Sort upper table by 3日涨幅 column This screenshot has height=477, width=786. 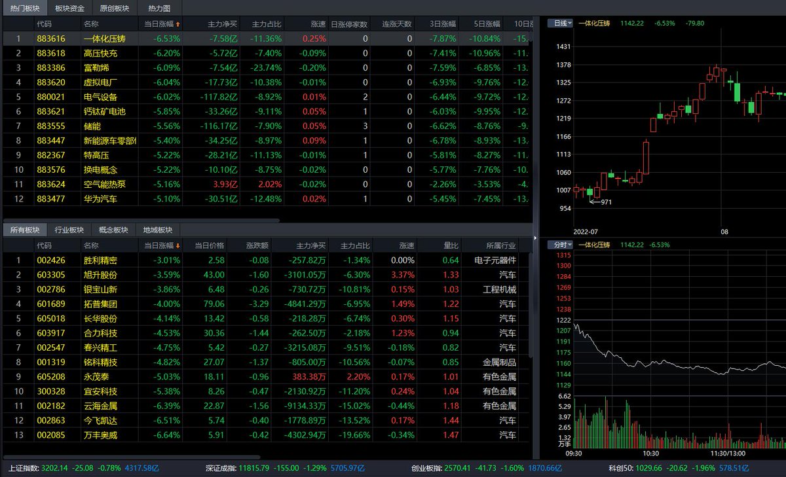click(443, 24)
